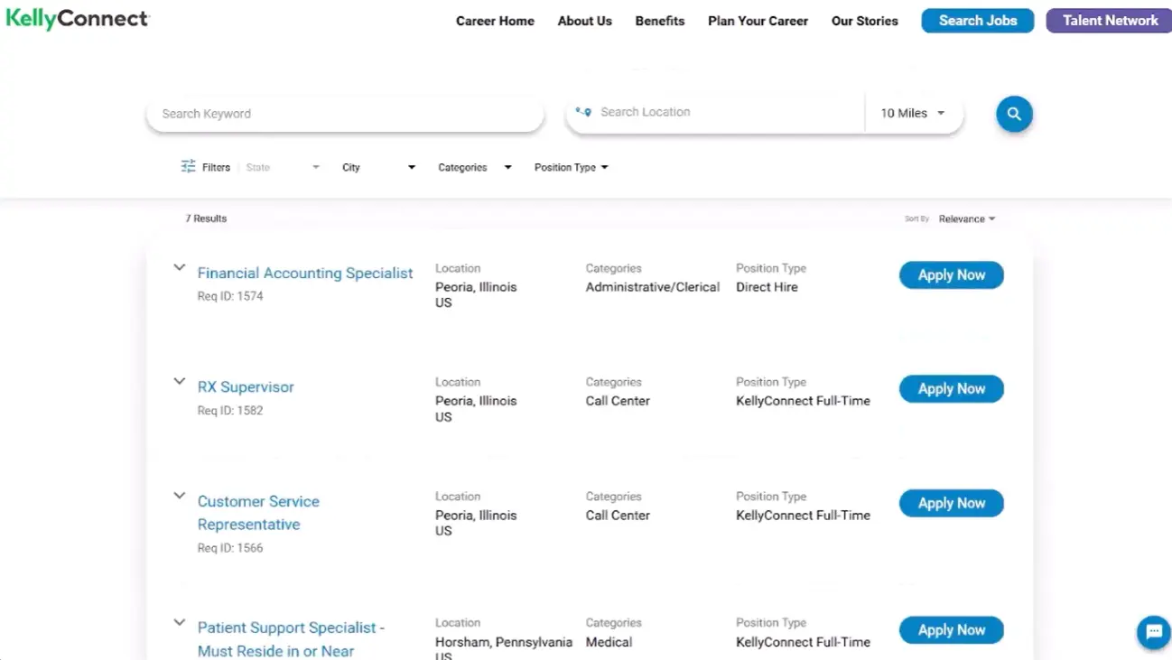Click the KellyConnect logo
The width and height of the screenshot is (1172, 660).
pyautogui.click(x=78, y=19)
